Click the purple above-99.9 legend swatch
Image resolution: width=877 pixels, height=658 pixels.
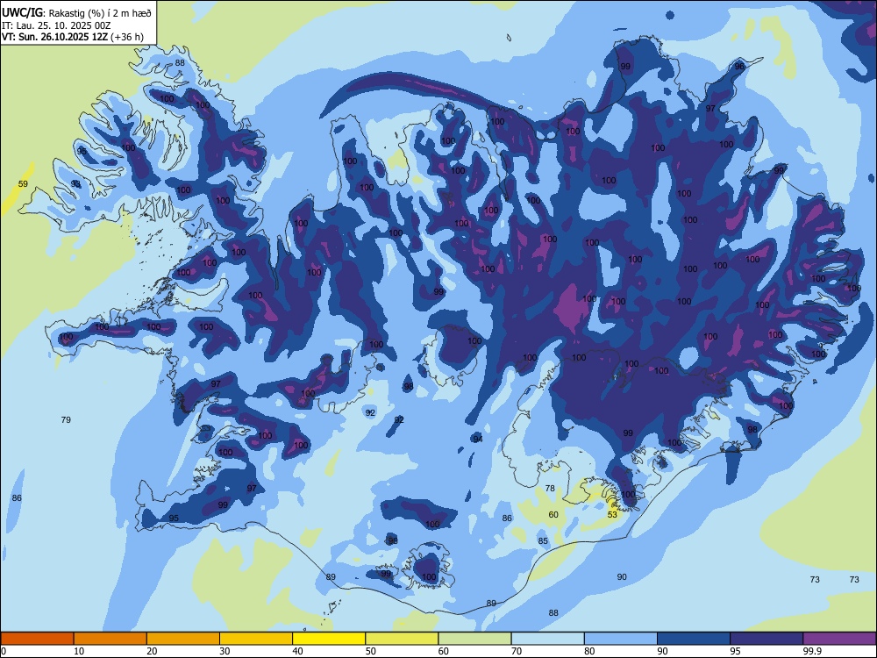tap(839, 639)
